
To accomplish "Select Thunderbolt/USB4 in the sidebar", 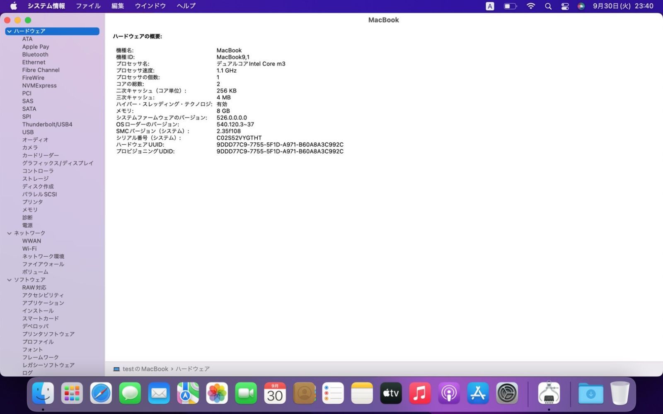I will point(47,124).
